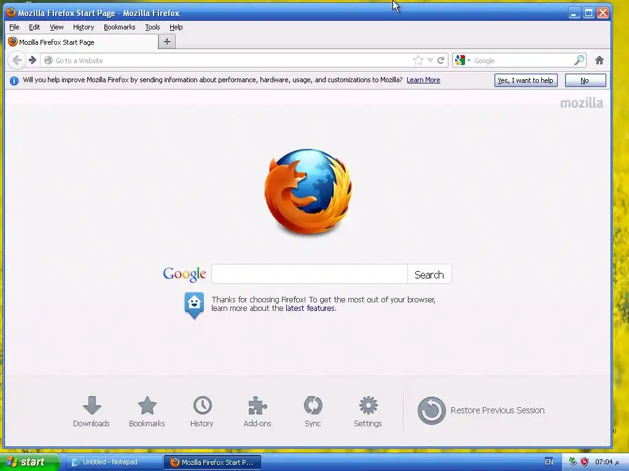This screenshot has width=629, height=471.
Task: Click the EN language indicator
Action: point(549,462)
